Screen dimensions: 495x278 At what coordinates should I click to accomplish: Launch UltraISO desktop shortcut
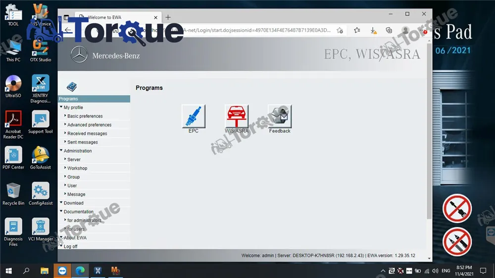pyautogui.click(x=13, y=87)
